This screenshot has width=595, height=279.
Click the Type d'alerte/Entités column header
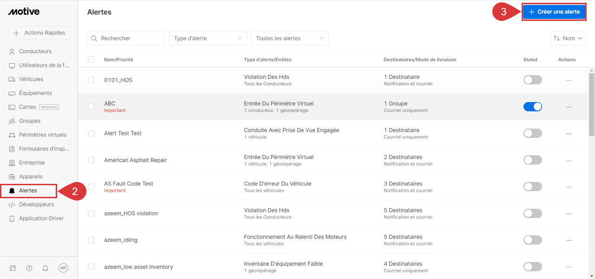(268, 60)
